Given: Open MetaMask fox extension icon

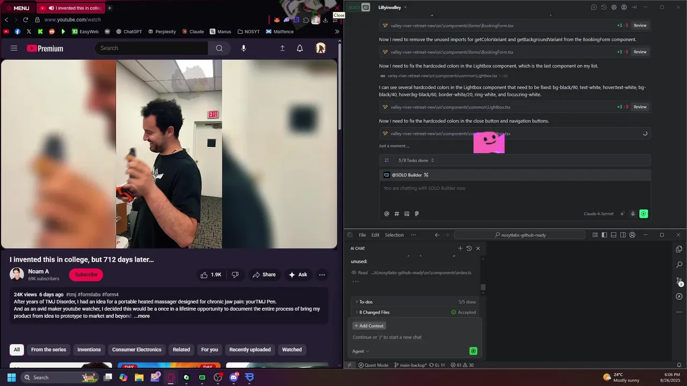Looking at the screenshot, I should pos(277,20).
